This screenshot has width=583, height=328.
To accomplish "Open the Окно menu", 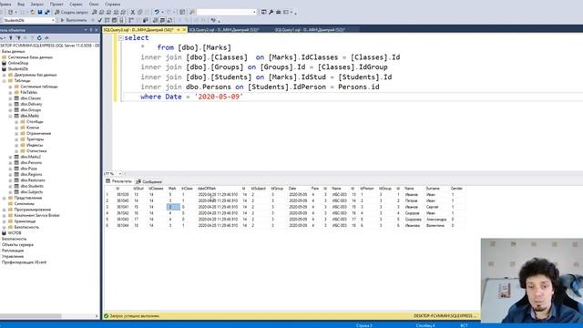I will [x=94, y=4].
